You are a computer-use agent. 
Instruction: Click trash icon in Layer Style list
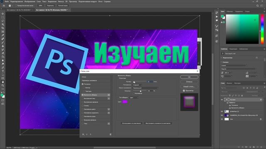(111, 134)
